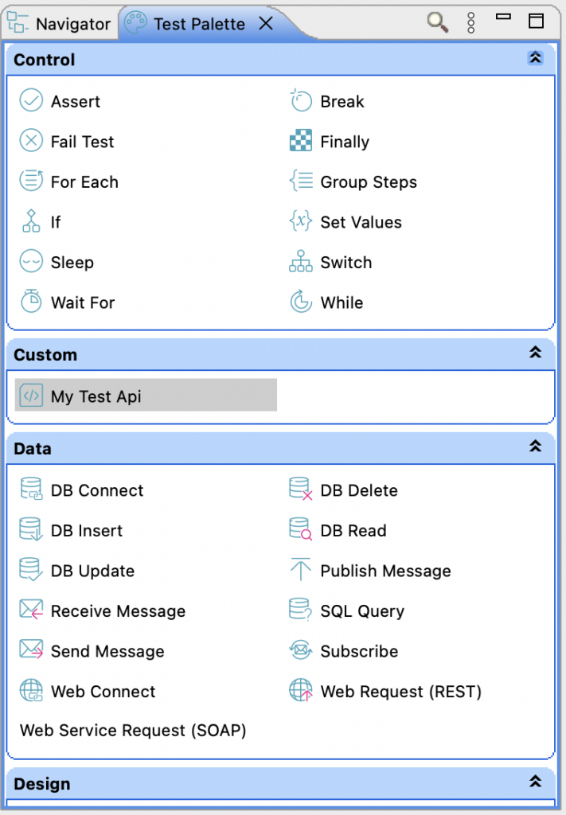Pick the Group Steps icon

(x=301, y=181)
